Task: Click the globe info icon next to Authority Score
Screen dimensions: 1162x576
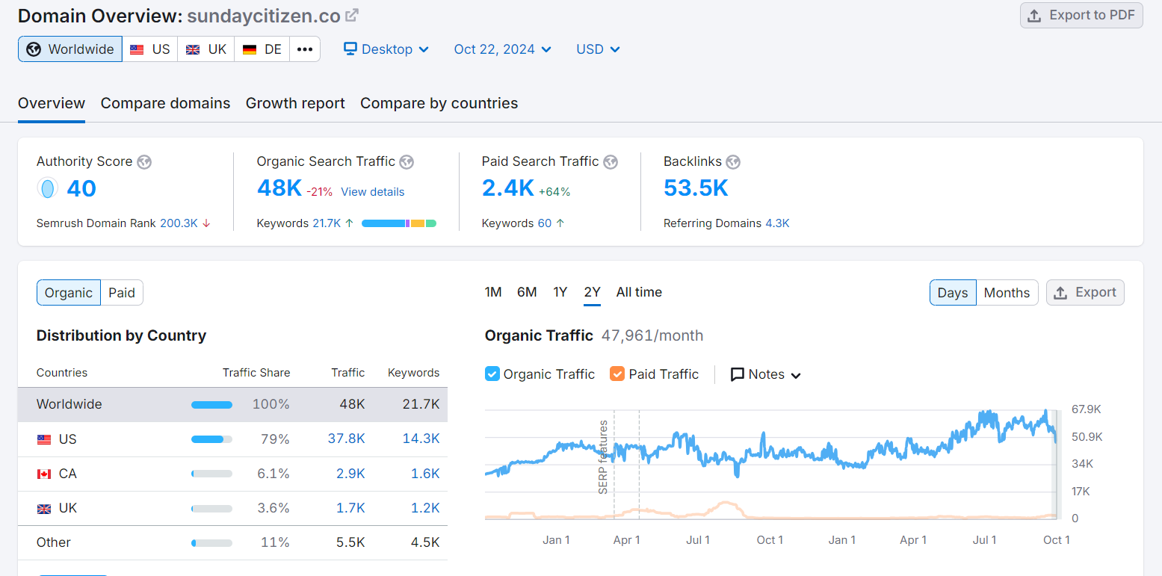Action: [144, 162]
